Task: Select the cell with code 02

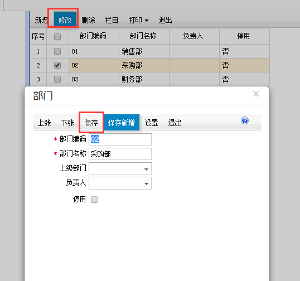Action: [x=94, y=65]
